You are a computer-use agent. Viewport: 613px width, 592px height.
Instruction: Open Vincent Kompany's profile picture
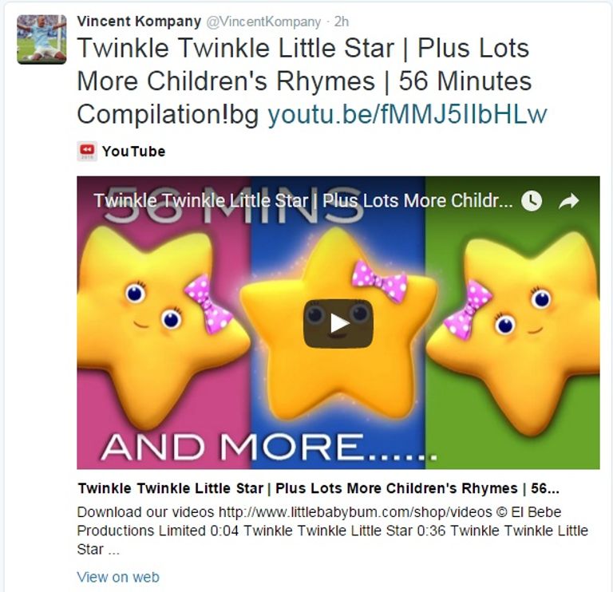(42, 39)
